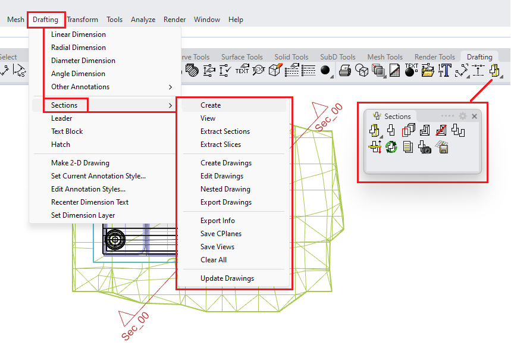Click the camera Save Views icon in Sections panel

[424, 147]
